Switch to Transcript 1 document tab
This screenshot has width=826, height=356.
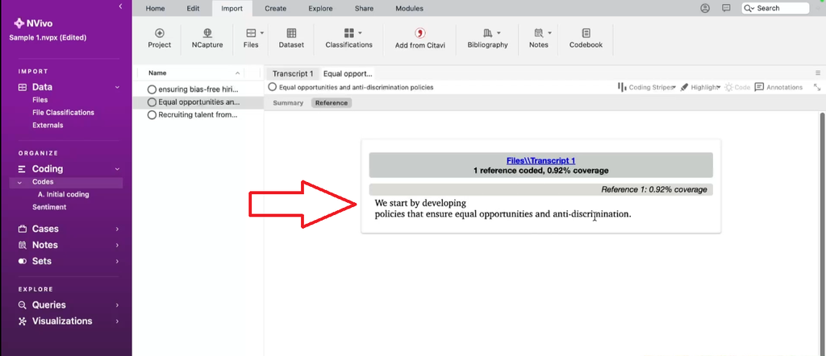(293, 73)
